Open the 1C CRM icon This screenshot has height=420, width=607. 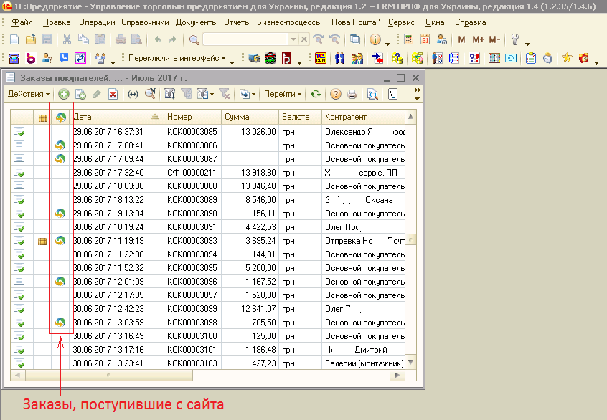point(321,58)
